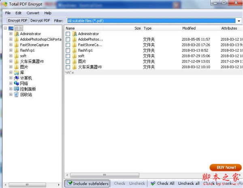This screenshot has height=188, width=243.
Task: Click the Check button
Action: coord(119,184)
